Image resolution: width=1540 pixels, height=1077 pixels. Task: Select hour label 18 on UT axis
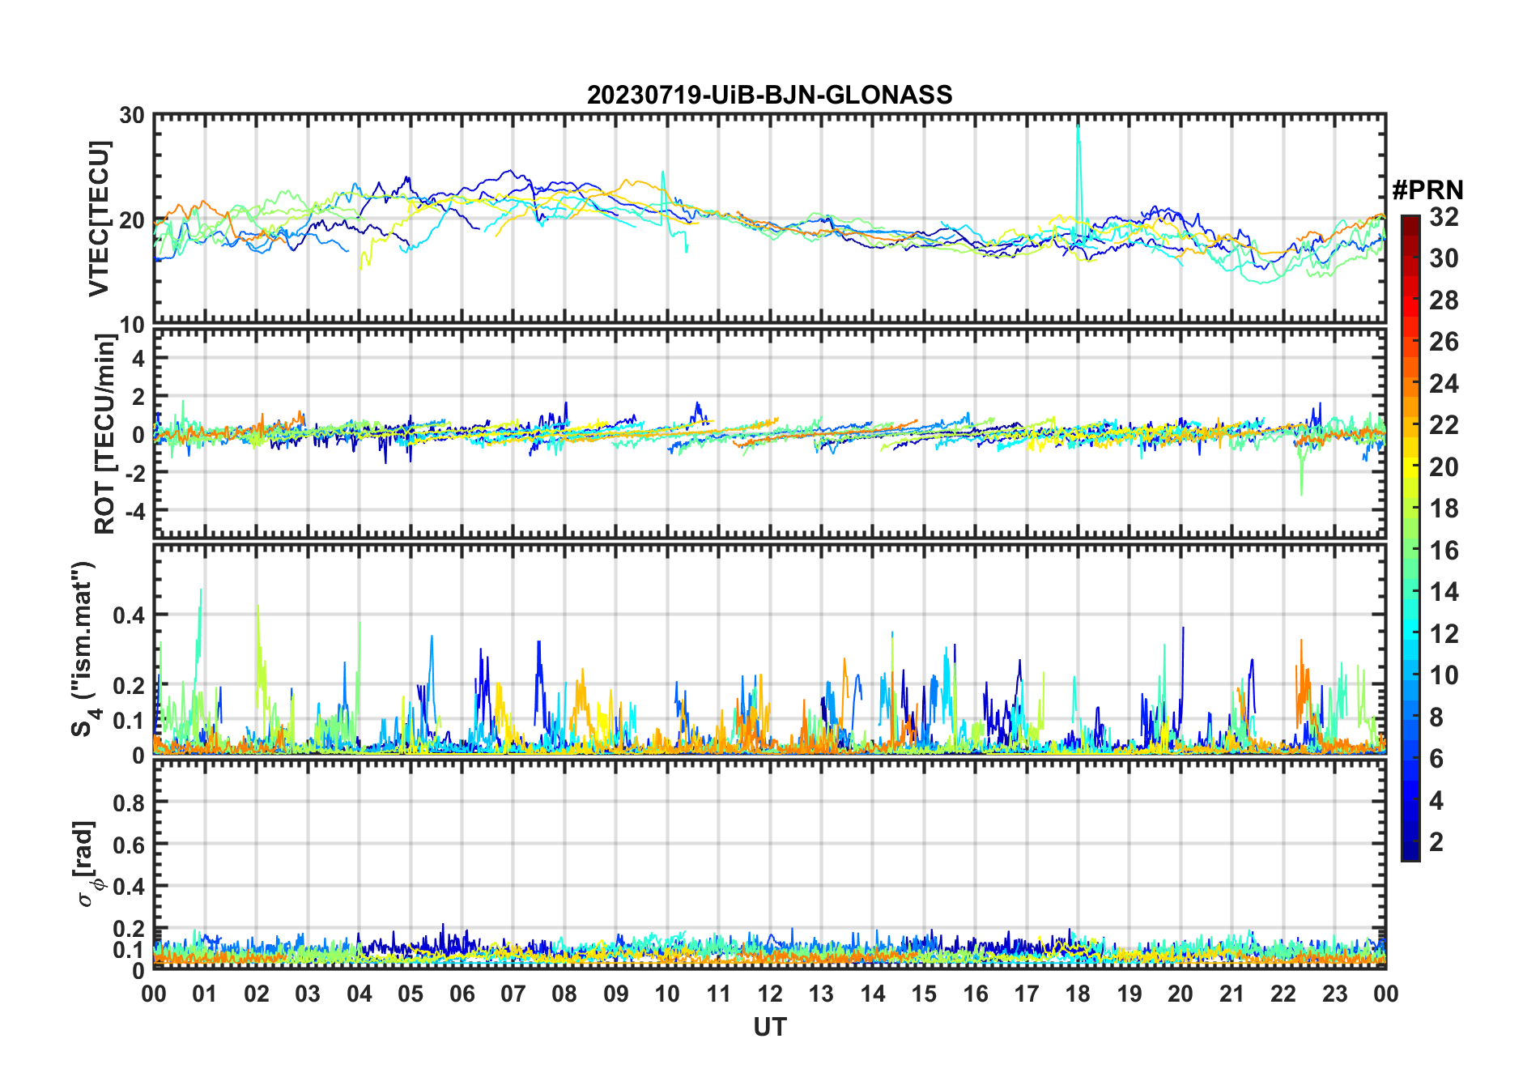tap(1078, 994)
